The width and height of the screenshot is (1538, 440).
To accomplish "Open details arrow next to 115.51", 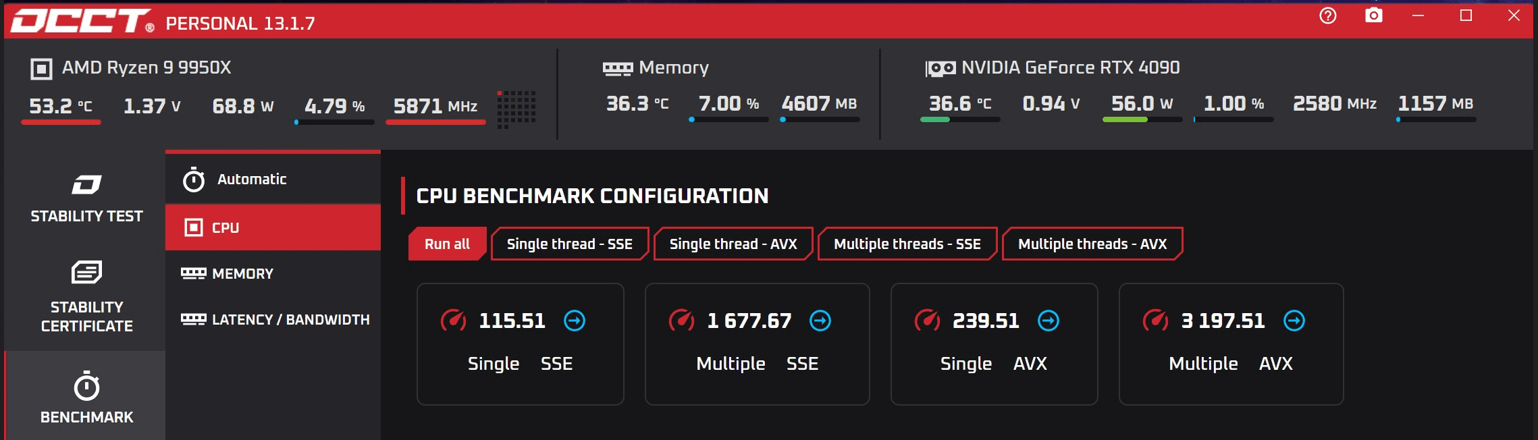I will (x=575, y=321).
